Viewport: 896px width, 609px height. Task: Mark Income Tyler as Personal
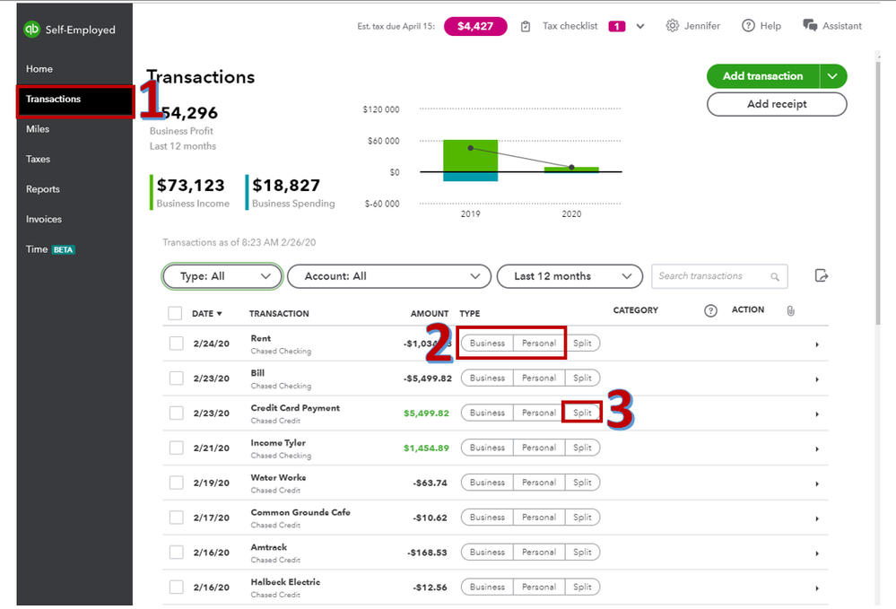tap(539, 448)
